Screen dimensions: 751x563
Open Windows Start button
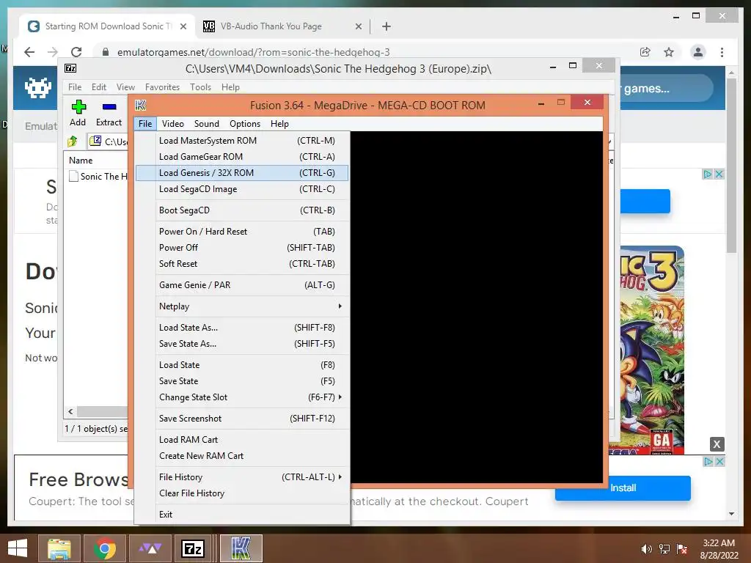[18, 548]
